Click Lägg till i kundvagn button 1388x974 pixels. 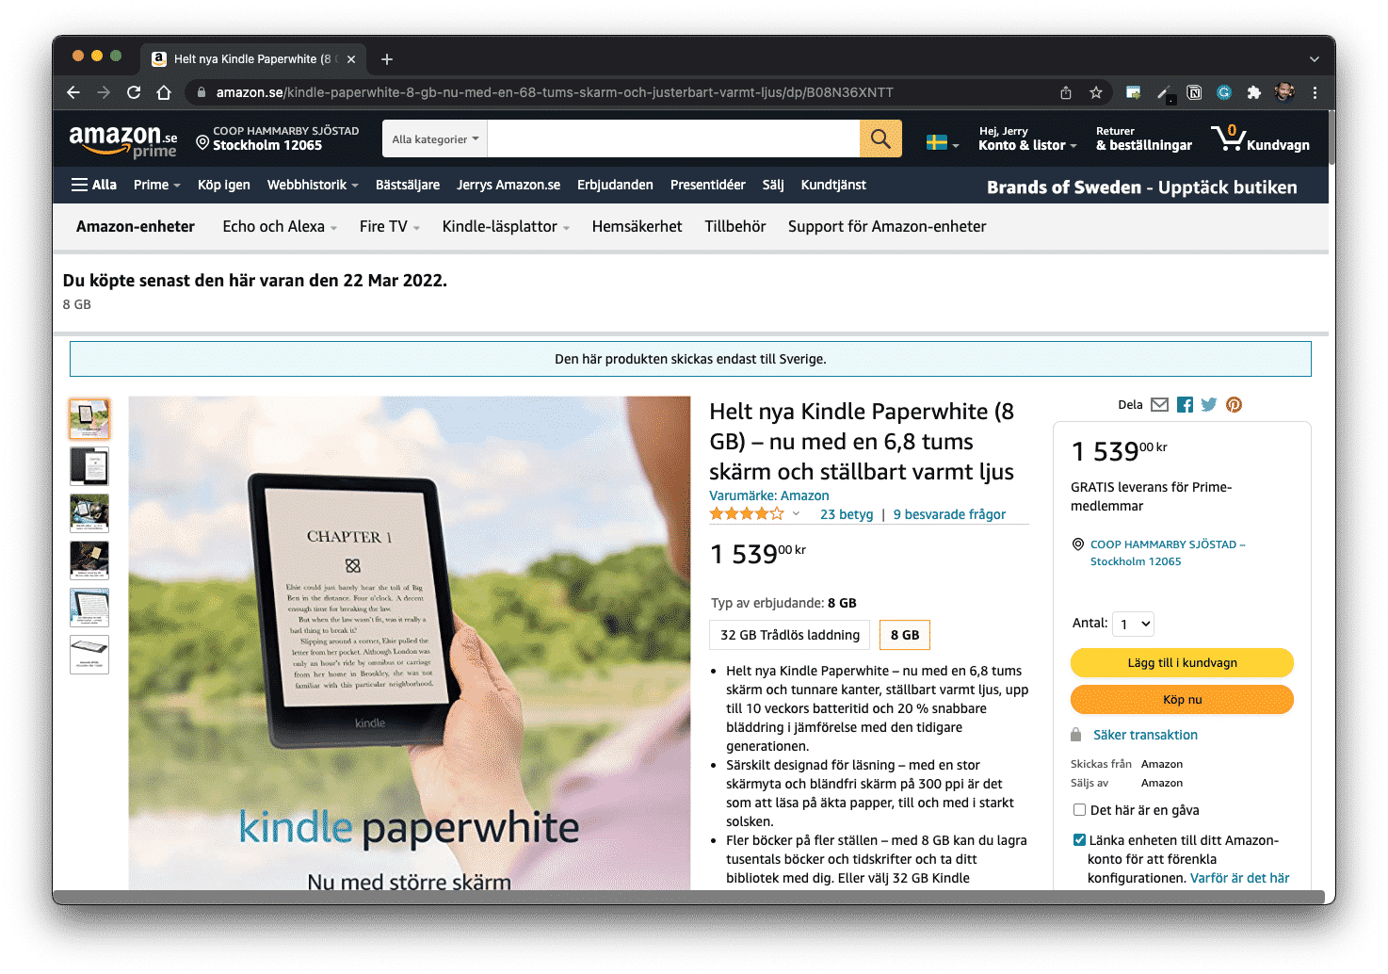point(1182,663)
